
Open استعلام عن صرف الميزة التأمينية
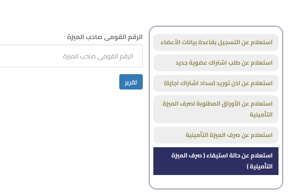(x=216, y=135)
